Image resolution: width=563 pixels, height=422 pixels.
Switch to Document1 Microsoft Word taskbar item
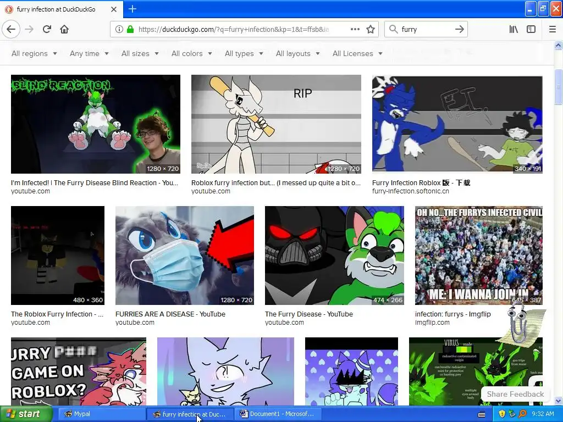pos(278,414)
